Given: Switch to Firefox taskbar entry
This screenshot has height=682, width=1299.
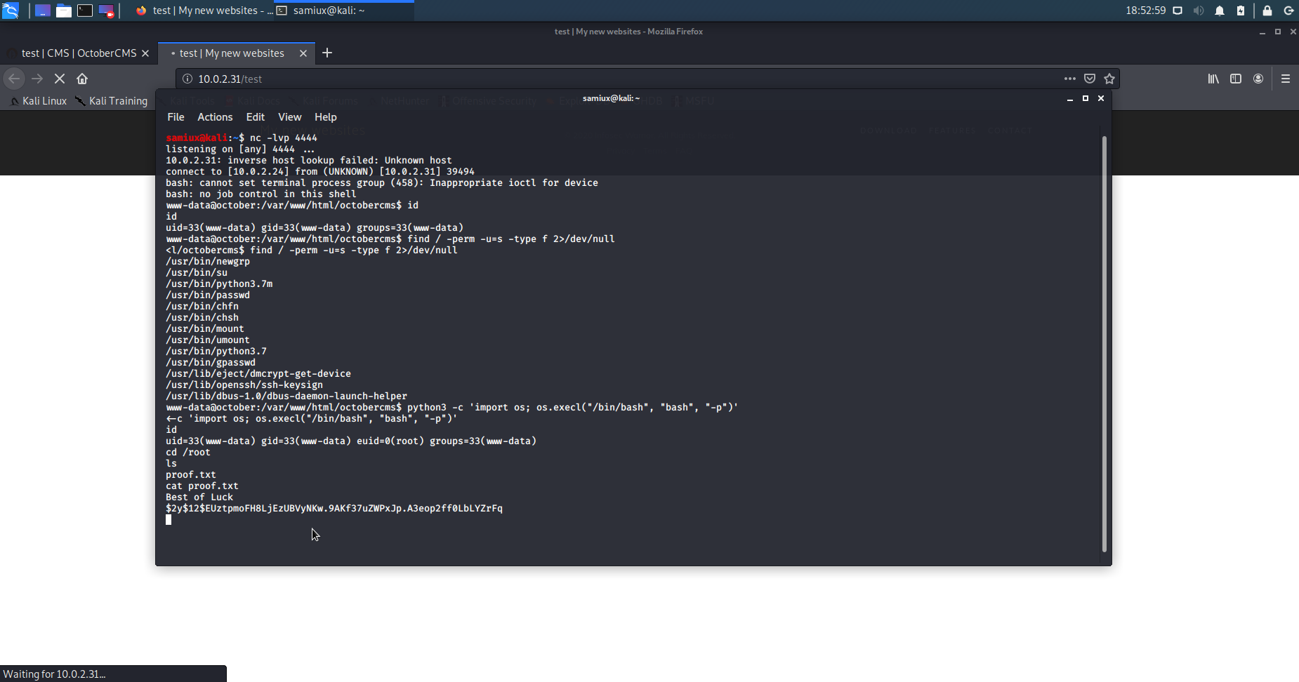Looking at the screenshot, I should point(204,11).
